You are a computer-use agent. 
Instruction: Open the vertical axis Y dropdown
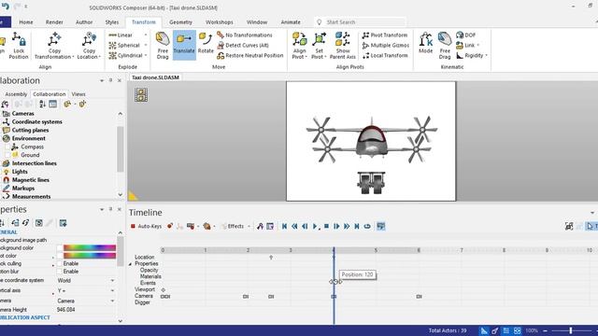tap(112, 290)
